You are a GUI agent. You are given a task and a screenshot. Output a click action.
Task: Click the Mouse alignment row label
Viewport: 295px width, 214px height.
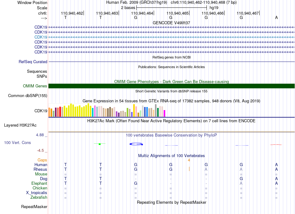pos(41,174)
